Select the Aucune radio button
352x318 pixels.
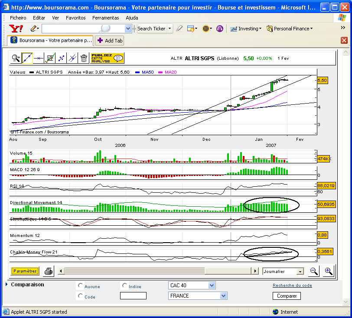coord(80,285)
